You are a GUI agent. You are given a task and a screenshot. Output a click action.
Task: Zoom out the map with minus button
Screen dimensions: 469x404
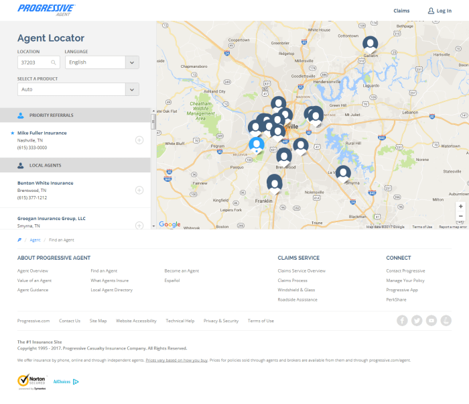tap(461, 216)
